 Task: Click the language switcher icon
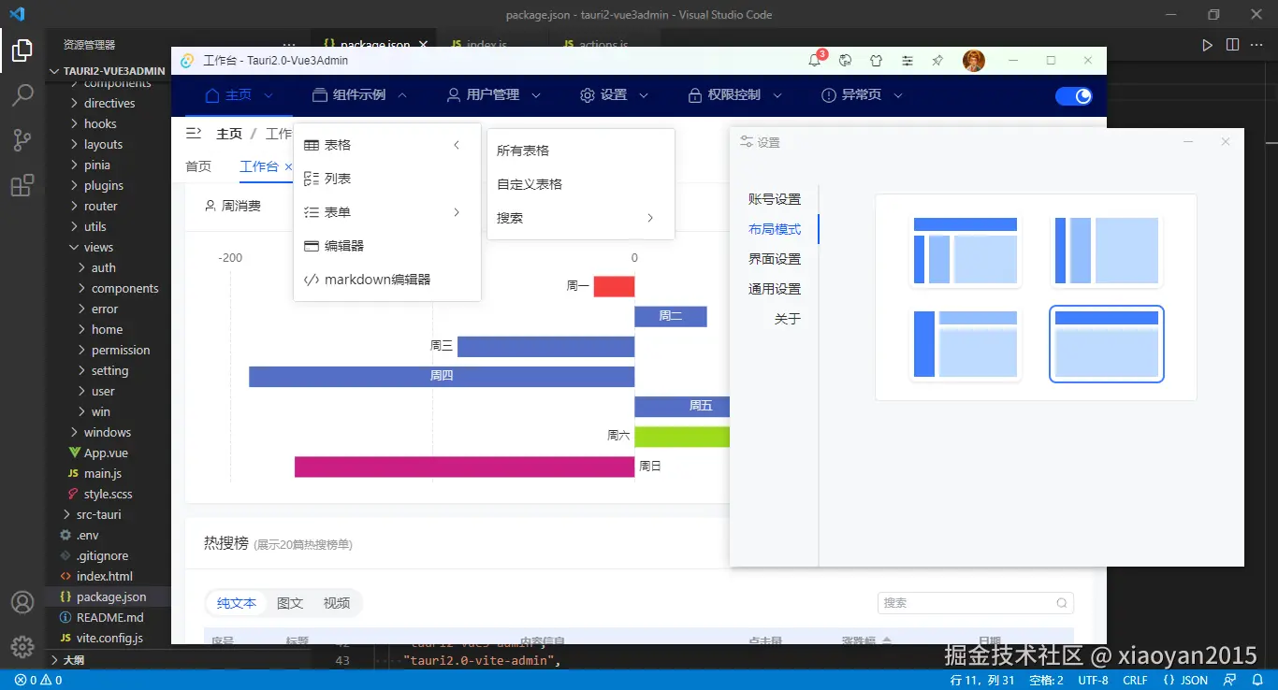845,60
